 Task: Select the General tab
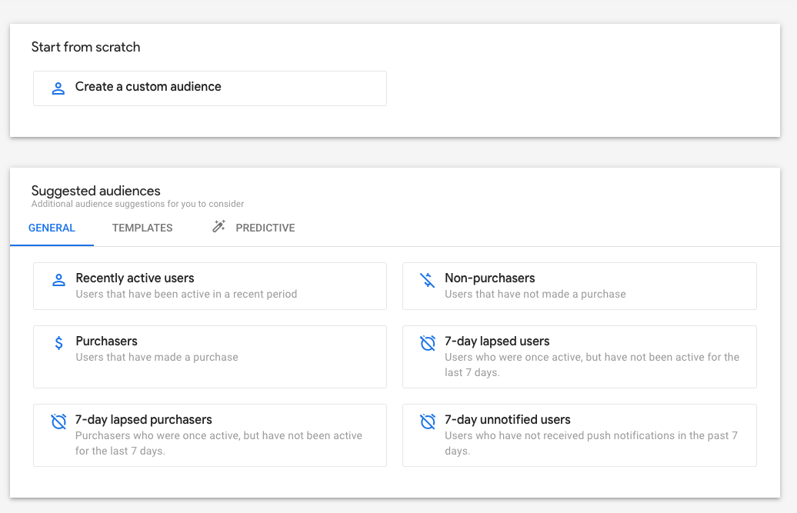click(x=52, y=228)
